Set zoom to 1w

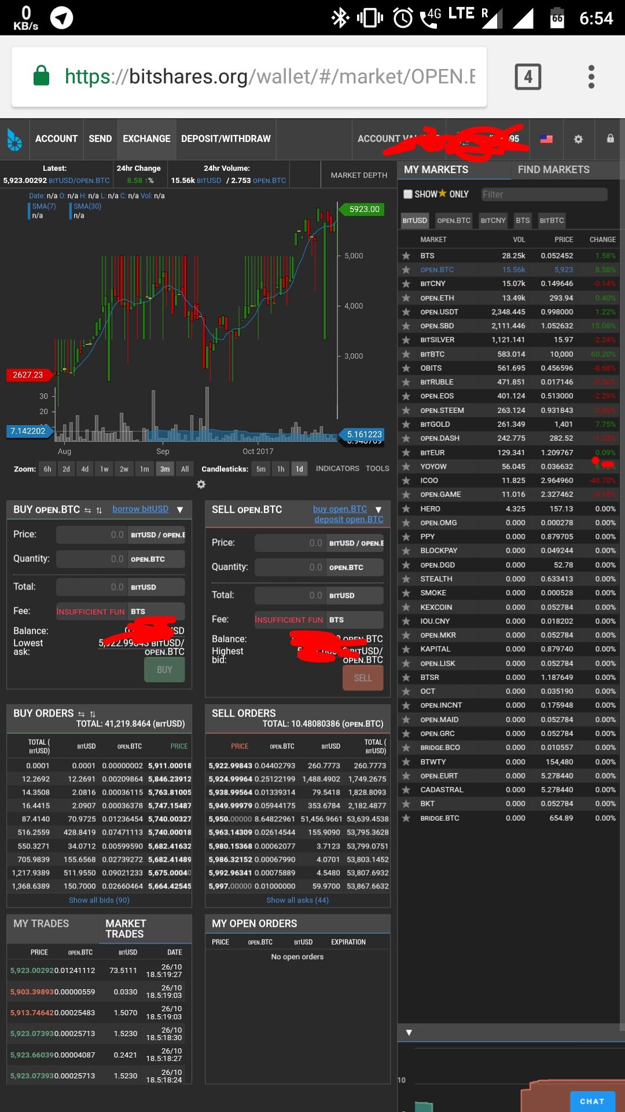click(x=104, y=469)
